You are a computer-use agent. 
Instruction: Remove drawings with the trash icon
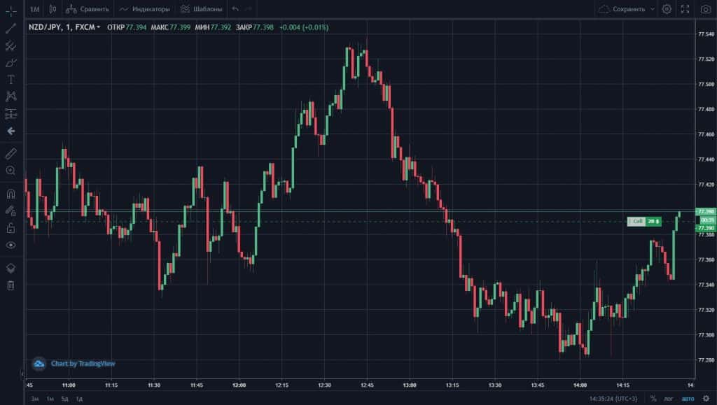coord(11,285)
